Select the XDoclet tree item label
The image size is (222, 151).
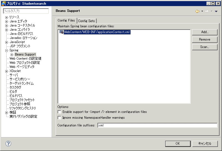pyautogui.click(x=15, y=71)
